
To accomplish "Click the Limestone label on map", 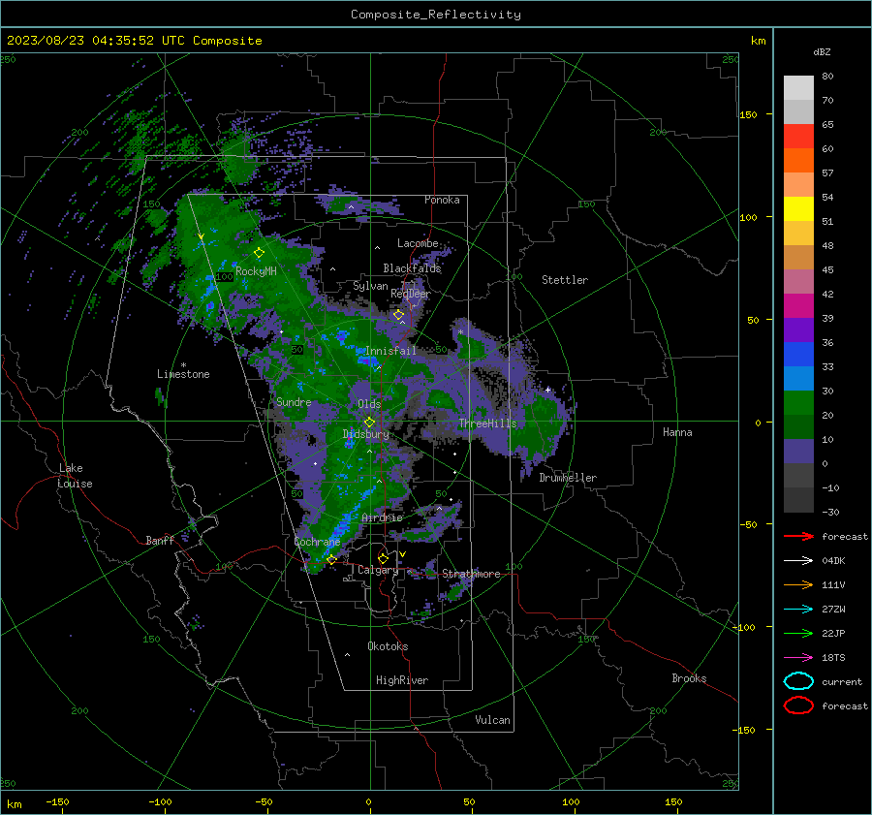I will (x=183, y=374).
